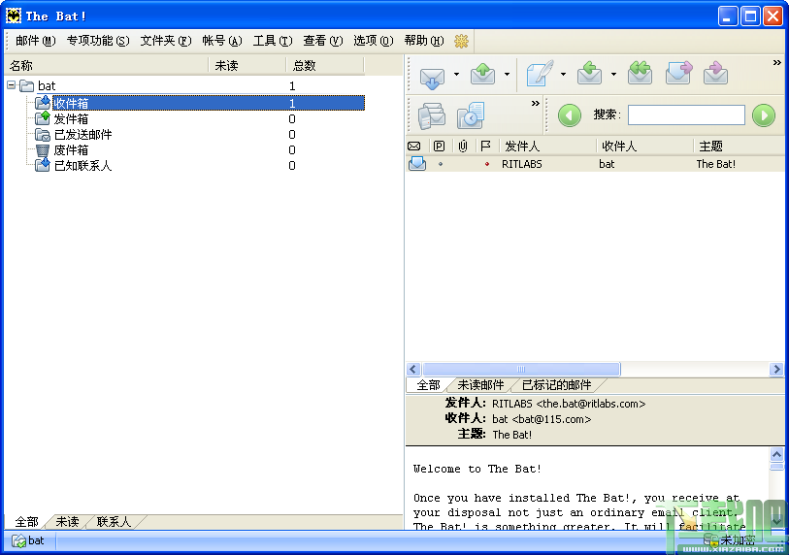The image size is (789, 555).
Task: Open the 文件夹(F) menu
Action: point(166,41)
